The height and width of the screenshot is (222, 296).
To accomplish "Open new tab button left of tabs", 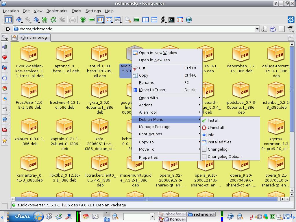I will point(14,38).
